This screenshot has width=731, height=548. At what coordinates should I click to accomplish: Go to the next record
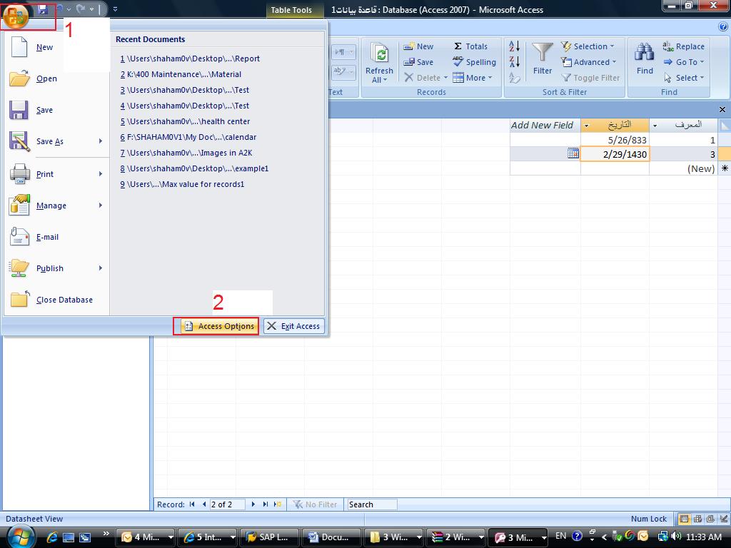pyautogui.click(x=253, y=504)
